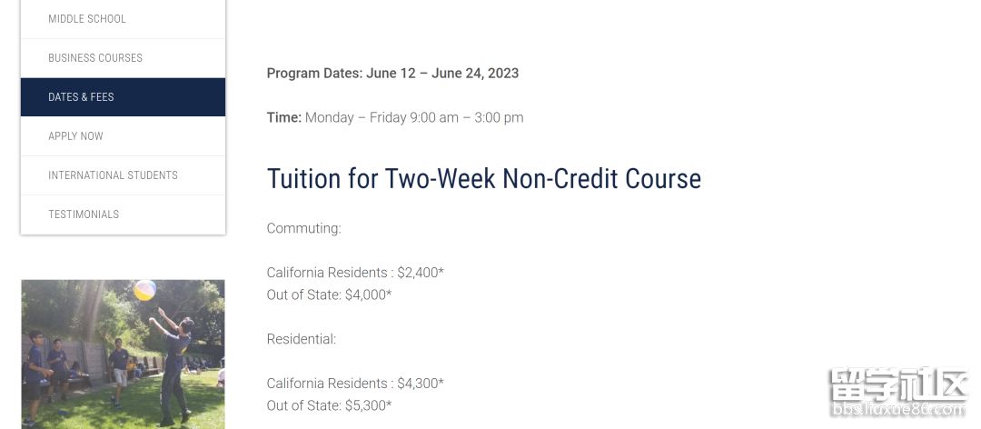Click the Program Dates June 12 – June 24 text

pyautogui.click(x=392, y=74)
